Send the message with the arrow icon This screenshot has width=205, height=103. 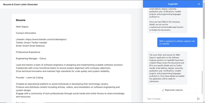click(198, 99)
